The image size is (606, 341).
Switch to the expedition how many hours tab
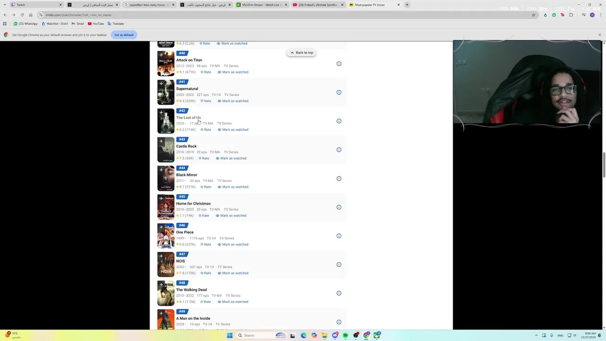(x=149, y=5)
